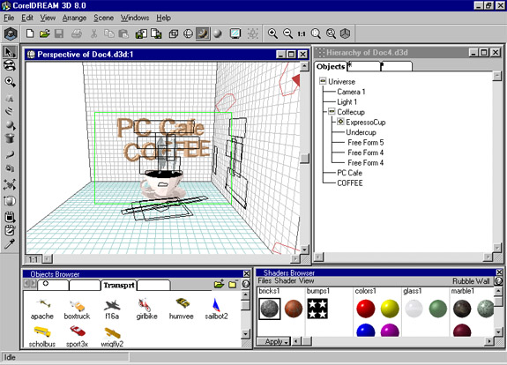Click the Zoom In toolbar icon
The width and height of the screenshot is (507, 365).
coord(272,34)
